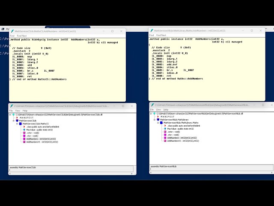Screen dimensions: 274x206
Task: Select the MathServicesCSLib.MathsCS class icon
Action: [21, 124]
